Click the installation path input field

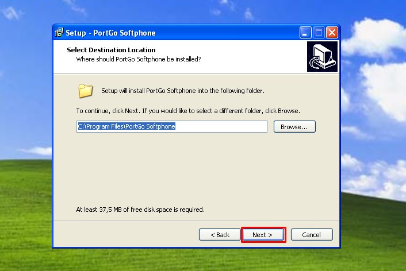click(172, 126)
